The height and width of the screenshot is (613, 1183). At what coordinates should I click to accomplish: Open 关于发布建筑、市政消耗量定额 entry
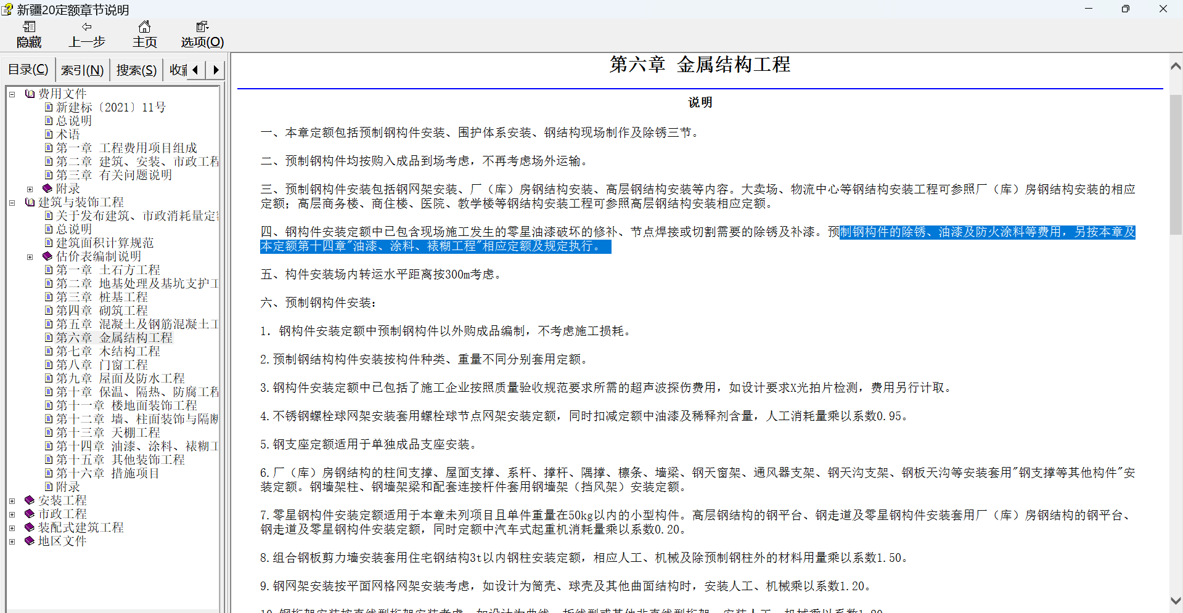click(137, 216)
